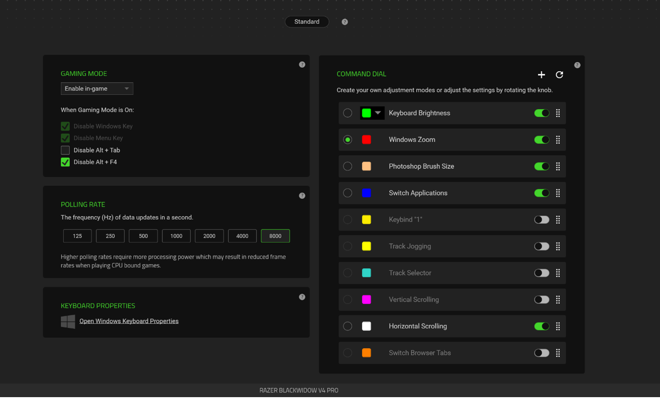Click the Standard mode tab

point(307,22)
